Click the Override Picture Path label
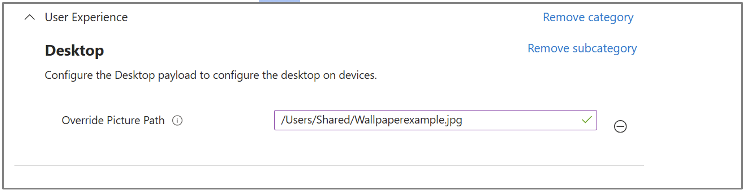This screenshot has height=191, width=745. (x=113, y=121)
